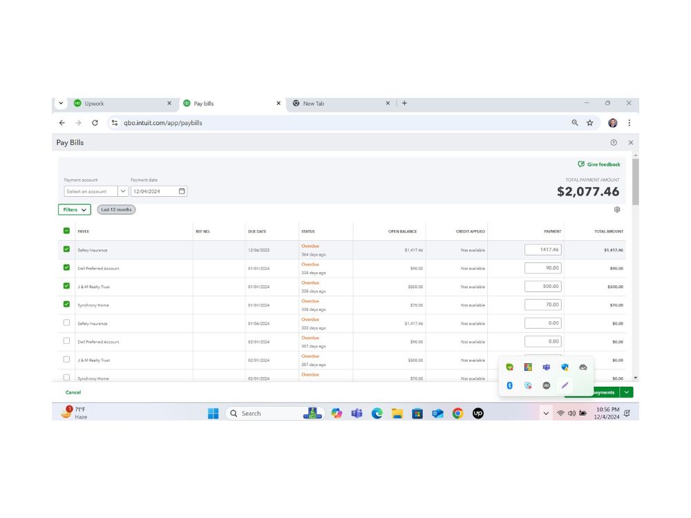This screenshot has width=691, height=518.
Task: Uncheck J & M Realty Trust bill due 01/01/2024
Action: [66, 286]
